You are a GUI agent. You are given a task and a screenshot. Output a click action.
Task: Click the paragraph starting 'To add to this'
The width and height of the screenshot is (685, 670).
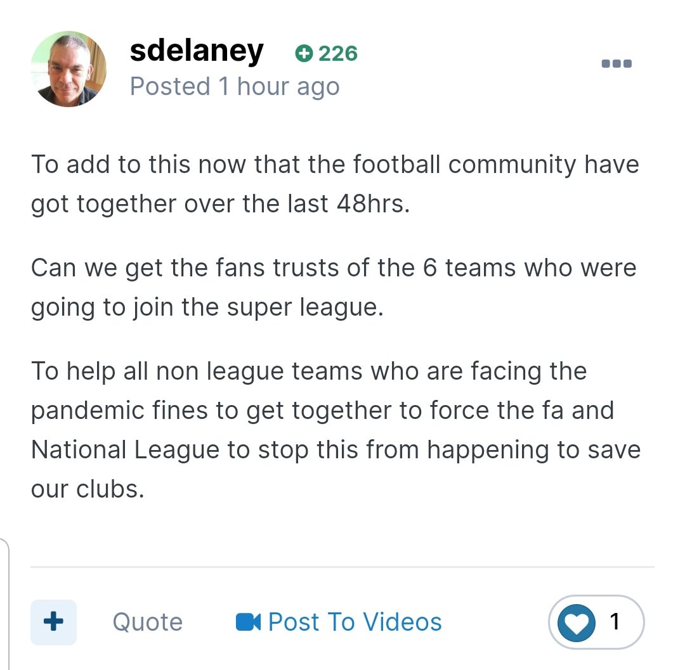335,184
